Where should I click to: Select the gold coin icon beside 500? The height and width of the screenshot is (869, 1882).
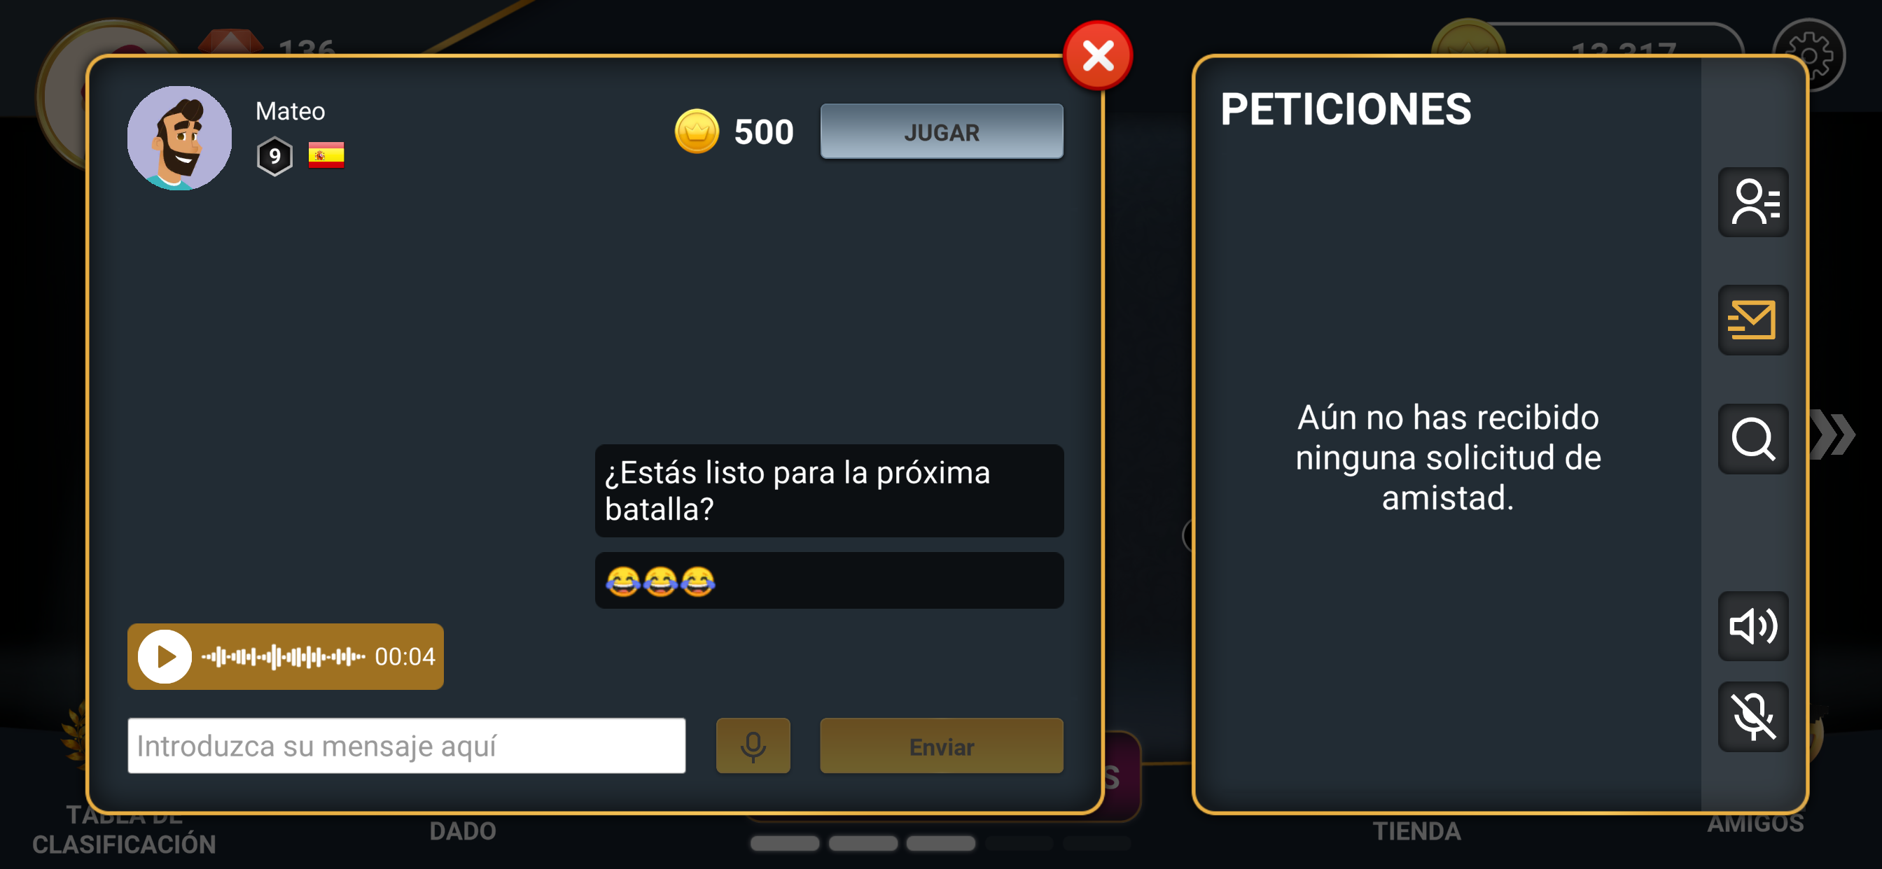click(x=696, y=132)
